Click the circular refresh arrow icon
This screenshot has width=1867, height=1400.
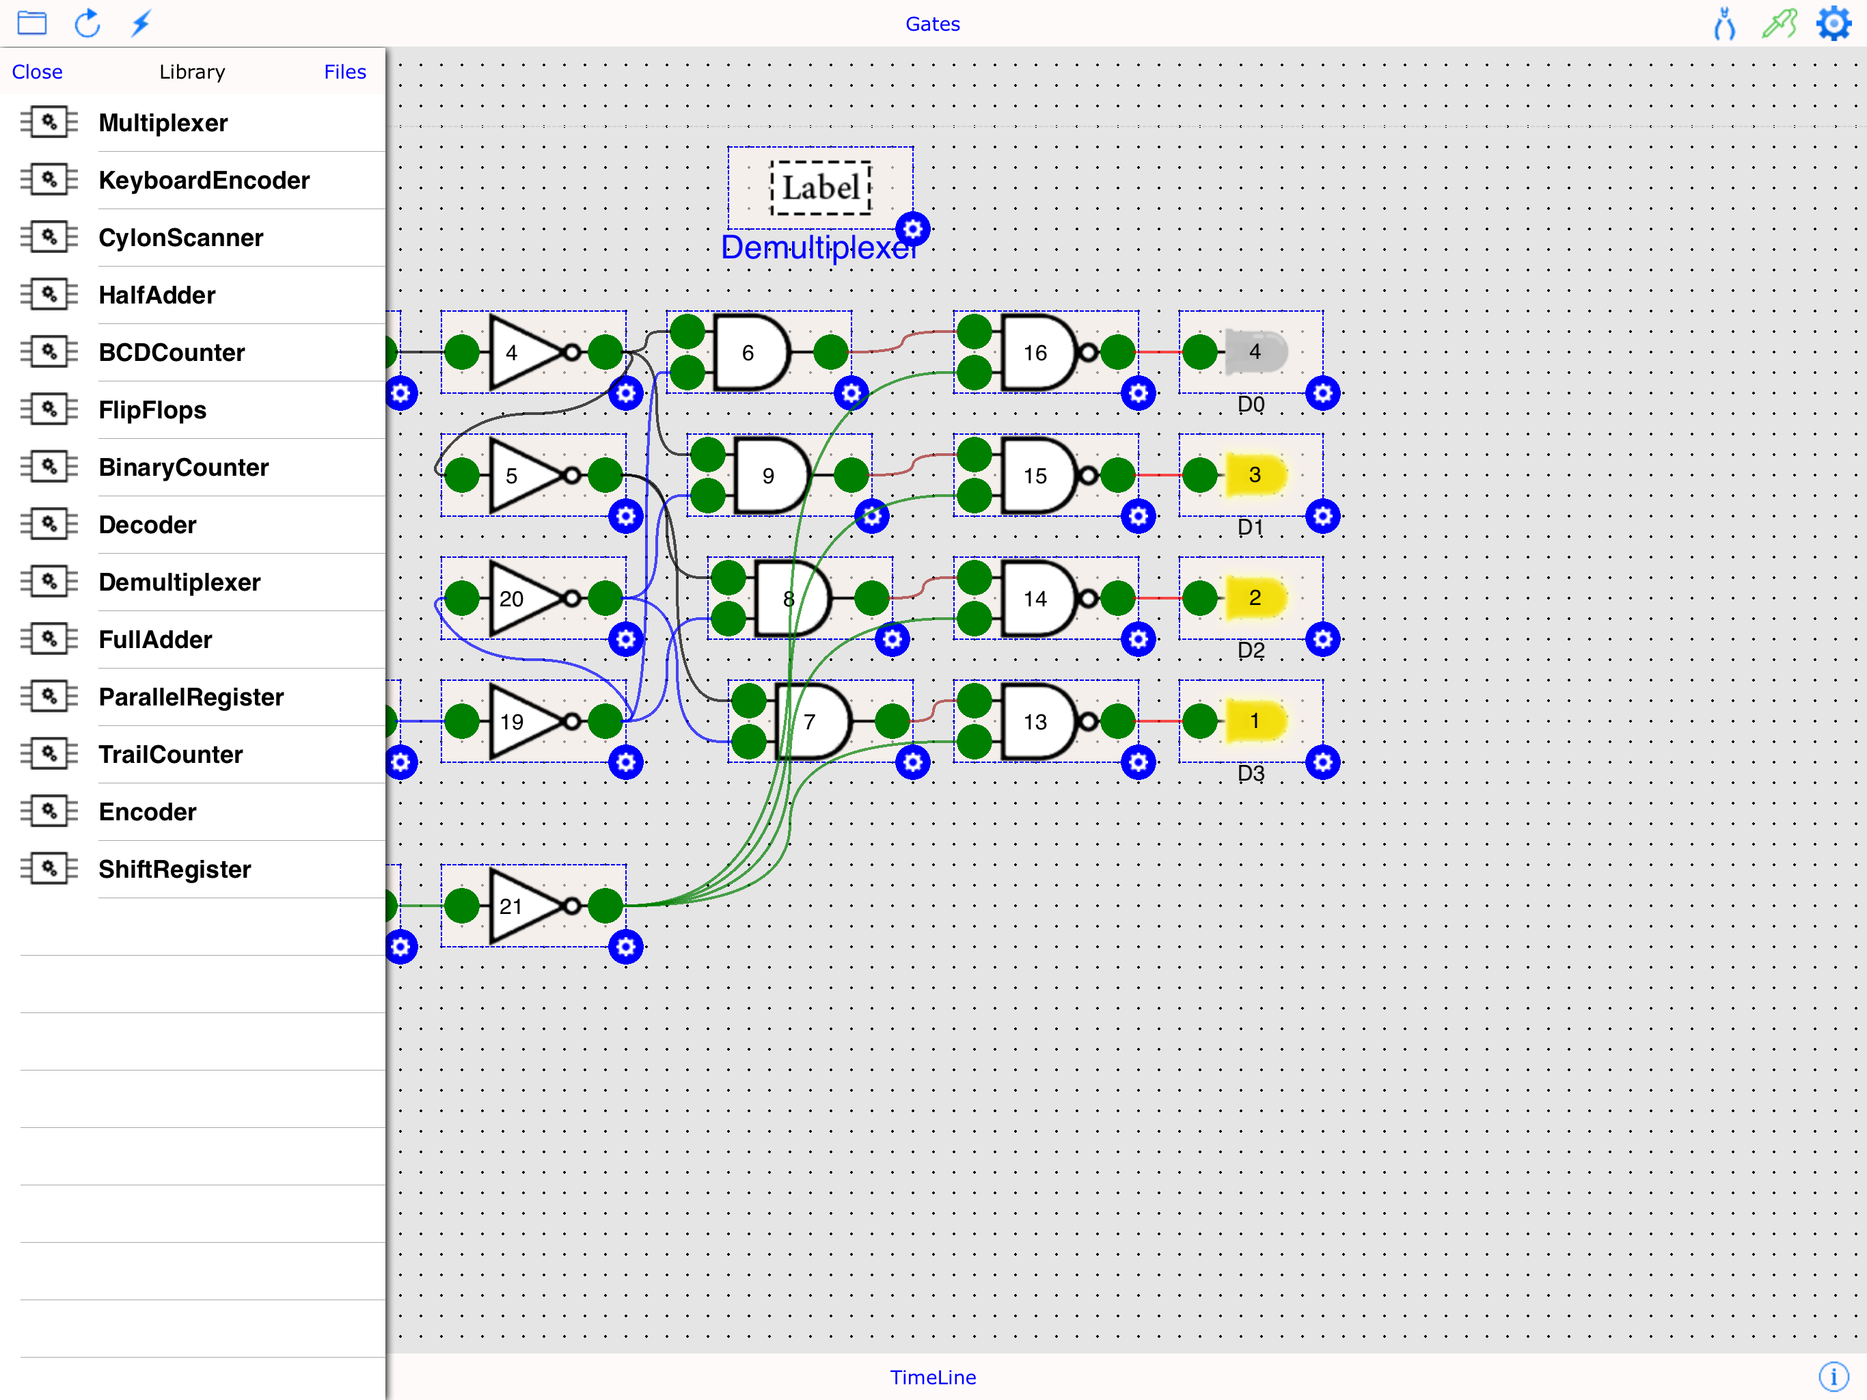click(x=87, y=23)
